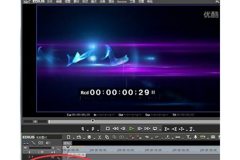Click the Voice Over microphone icon

tap(196, 137)
